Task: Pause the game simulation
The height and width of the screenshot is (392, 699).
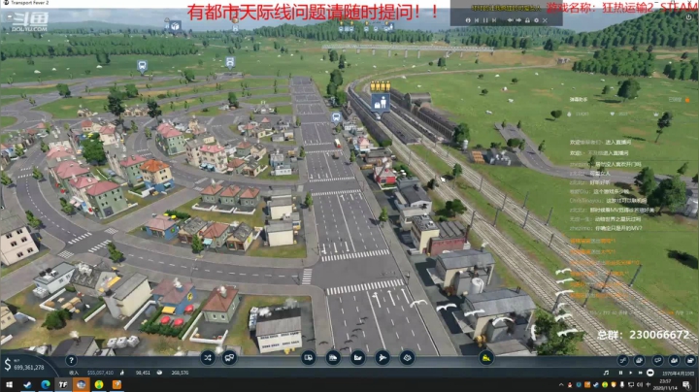Action: 620,373
